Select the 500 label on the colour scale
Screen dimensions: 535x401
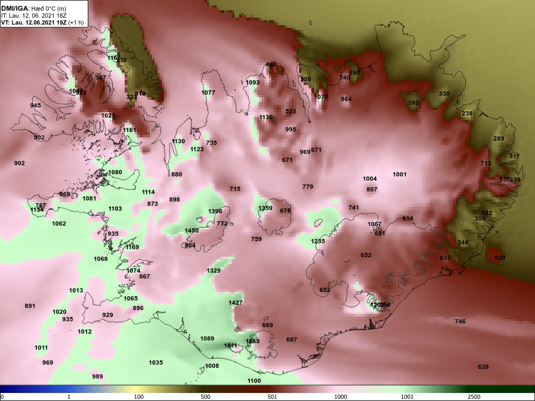click(206, 397)
